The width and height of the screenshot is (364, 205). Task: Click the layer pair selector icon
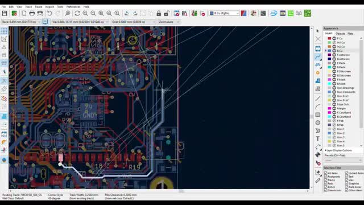(243, 13)
